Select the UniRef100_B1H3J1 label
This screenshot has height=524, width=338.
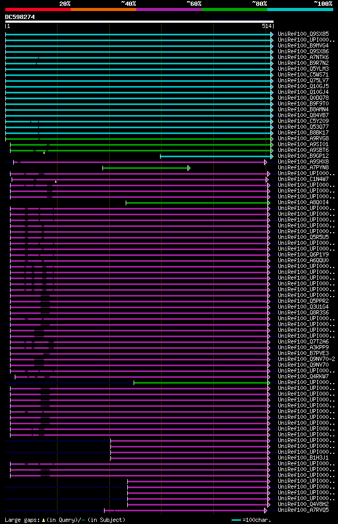303,458
